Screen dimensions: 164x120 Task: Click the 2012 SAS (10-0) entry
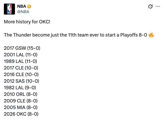[22, 81]
